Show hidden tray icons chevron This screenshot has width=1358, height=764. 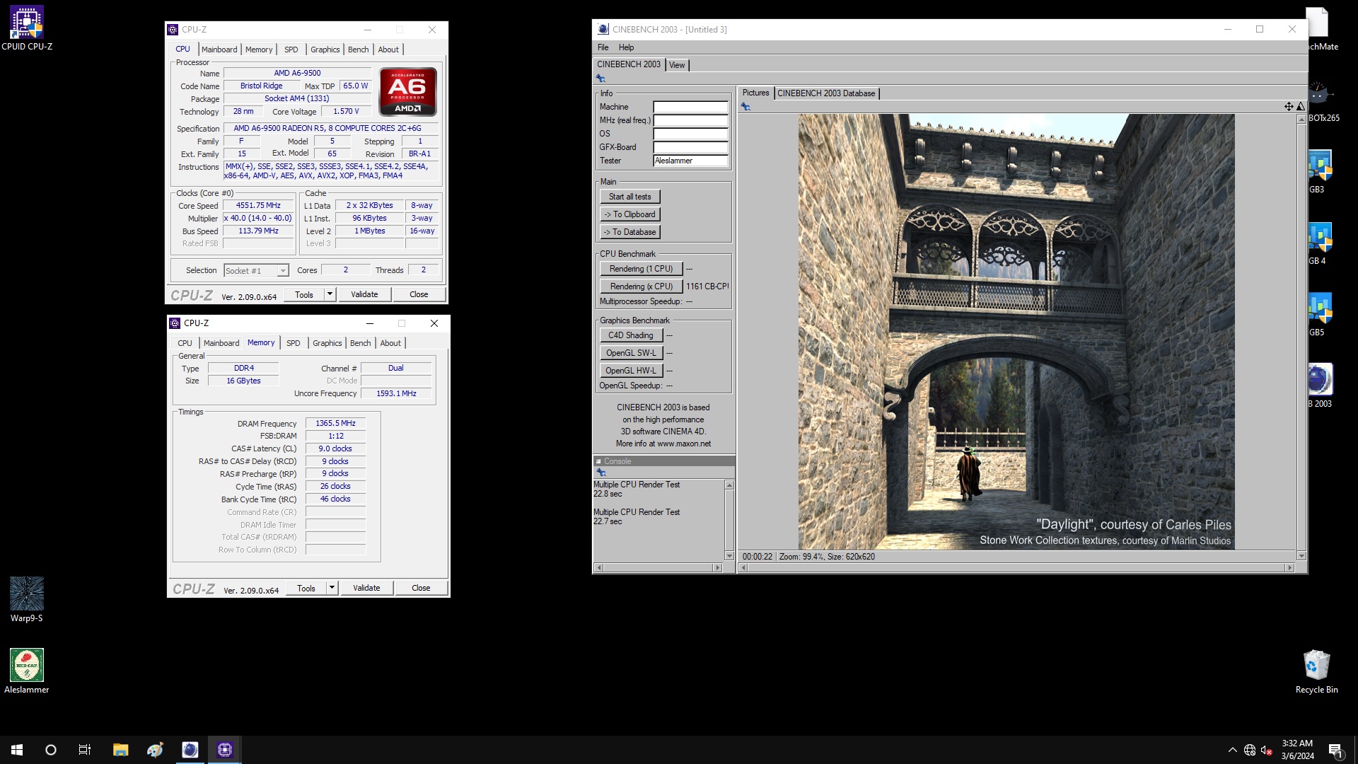(x=1232, y=750)
